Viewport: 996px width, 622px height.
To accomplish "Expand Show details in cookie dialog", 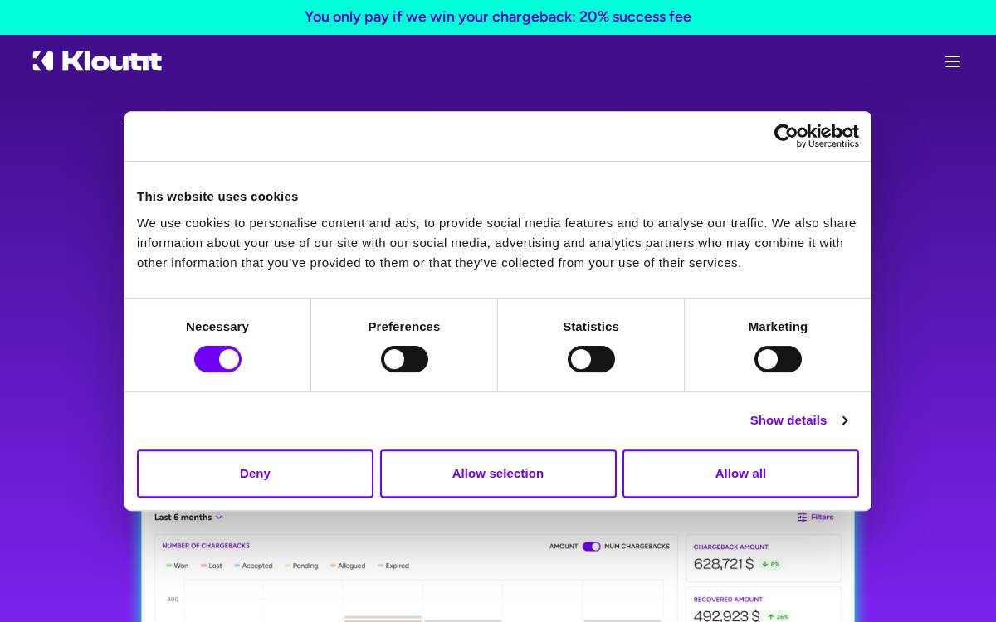I will coord(798,420).
